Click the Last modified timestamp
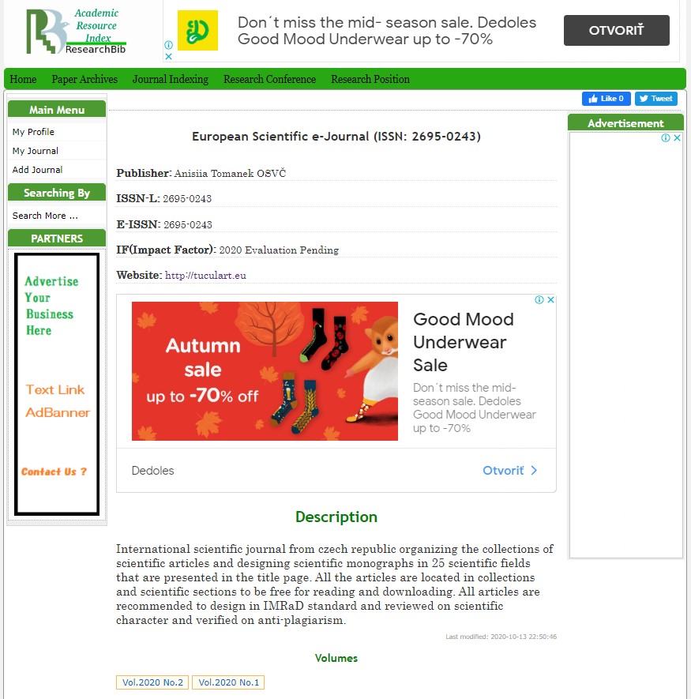691x699 pixels. (x=501, y=637)
